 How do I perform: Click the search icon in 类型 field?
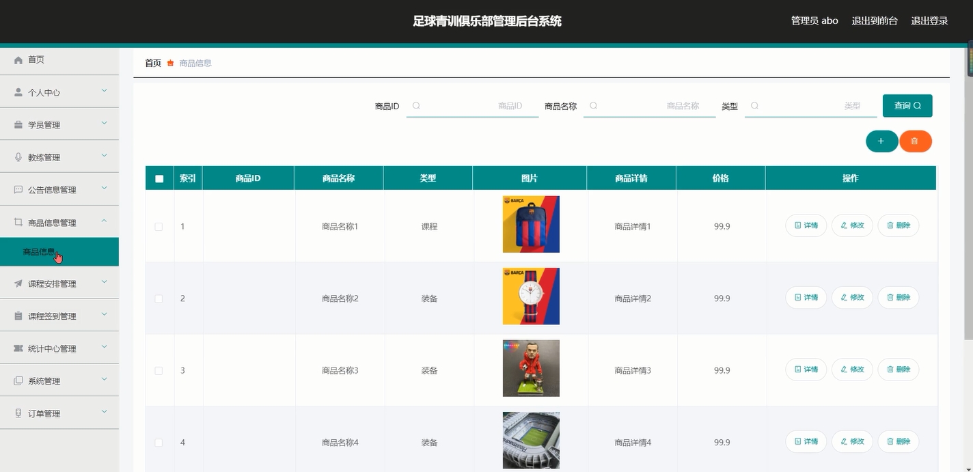coord(754,106)
